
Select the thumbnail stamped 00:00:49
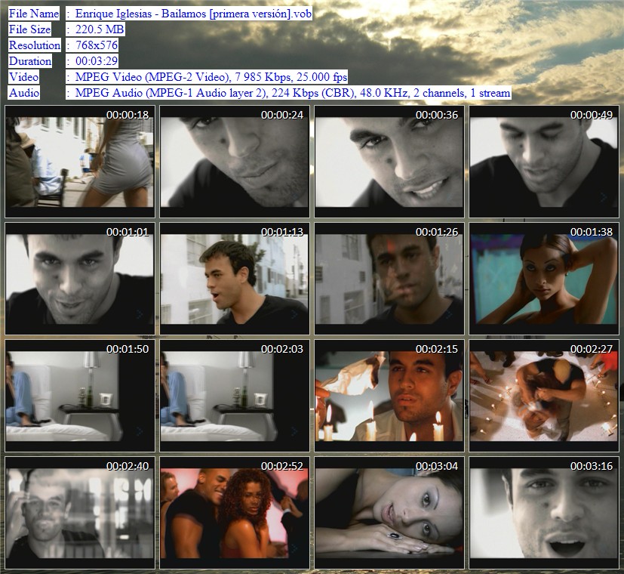click(544, 162)
